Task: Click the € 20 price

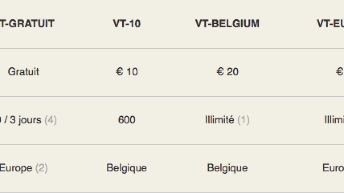Action: (227, 72)
